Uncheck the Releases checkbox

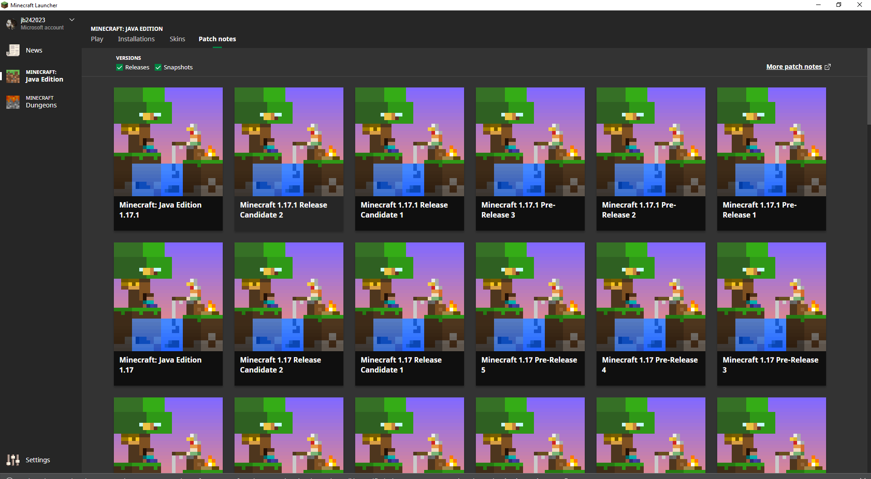(x=120, y=68)
